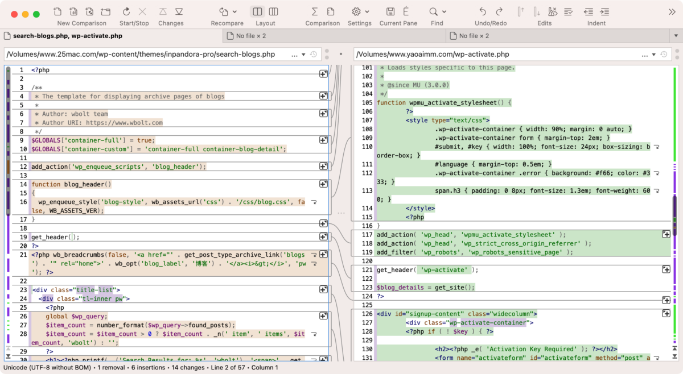
Task: Click the Start recompare arrow icon
Action: tap(126, 11)
